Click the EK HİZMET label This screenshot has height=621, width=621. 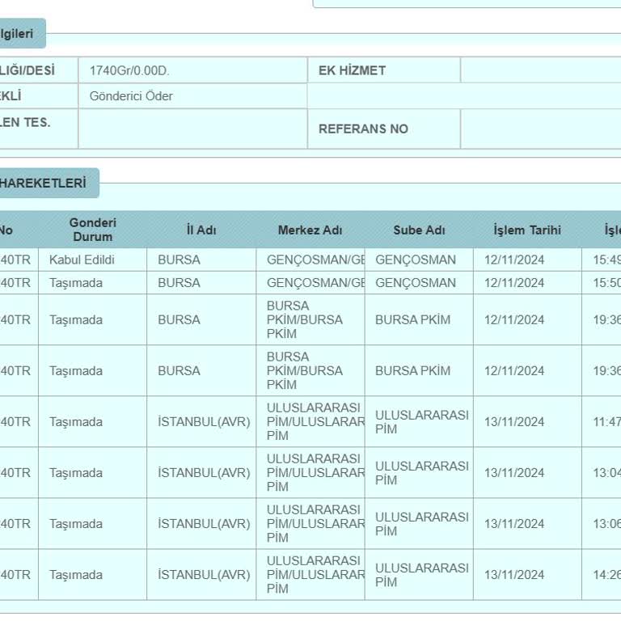(352, 70)
